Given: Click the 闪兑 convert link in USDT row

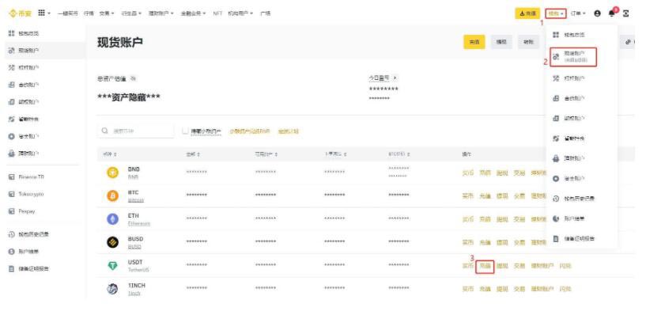Looking at the screenshot, I should (565, 266).
